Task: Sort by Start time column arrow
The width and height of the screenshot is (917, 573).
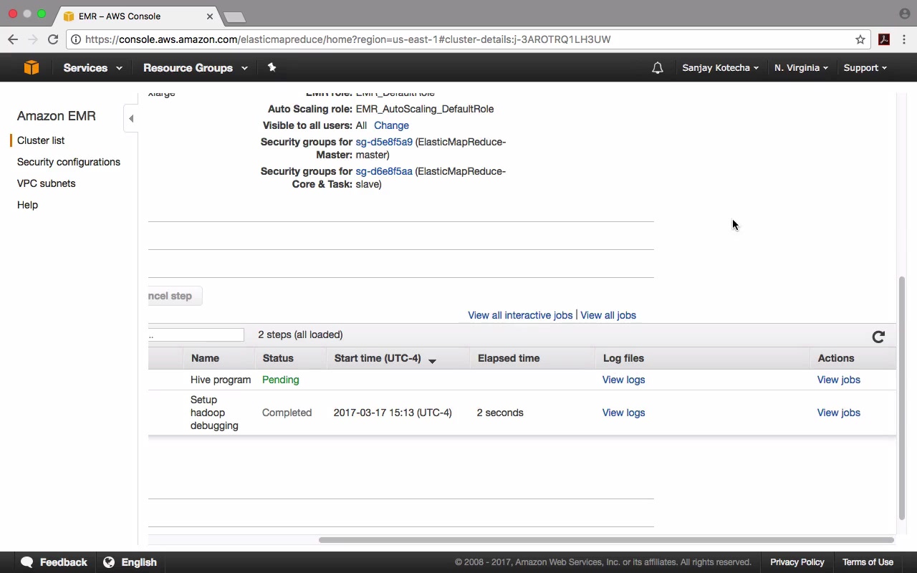Action: click(432, 360)
